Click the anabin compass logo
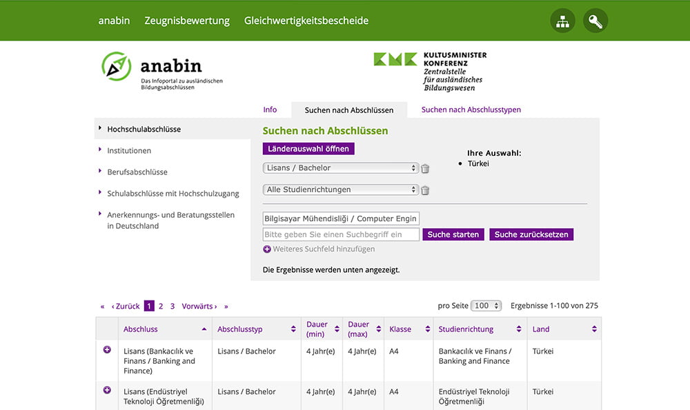This screenshot has width=690, height=410. (x=116, y=66)
